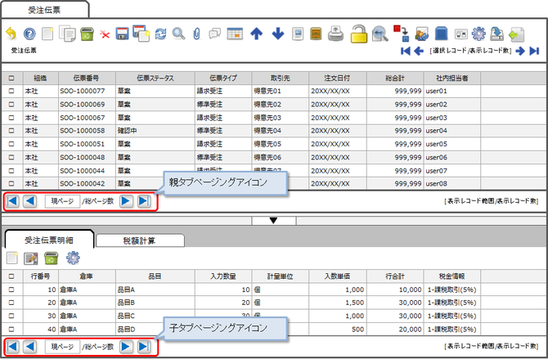Select the 受注伝票 window tab
Image resolution: width=548 pixels, height=359 pixels.
(x=45, y=10)
